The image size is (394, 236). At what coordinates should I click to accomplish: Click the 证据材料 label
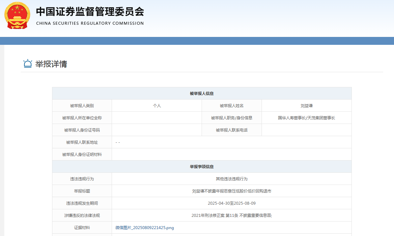pyautogui.click(x=82, y=228)
